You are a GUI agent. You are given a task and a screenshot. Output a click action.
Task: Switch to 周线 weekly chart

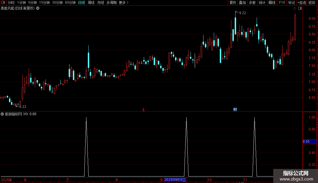pos(91,3)
